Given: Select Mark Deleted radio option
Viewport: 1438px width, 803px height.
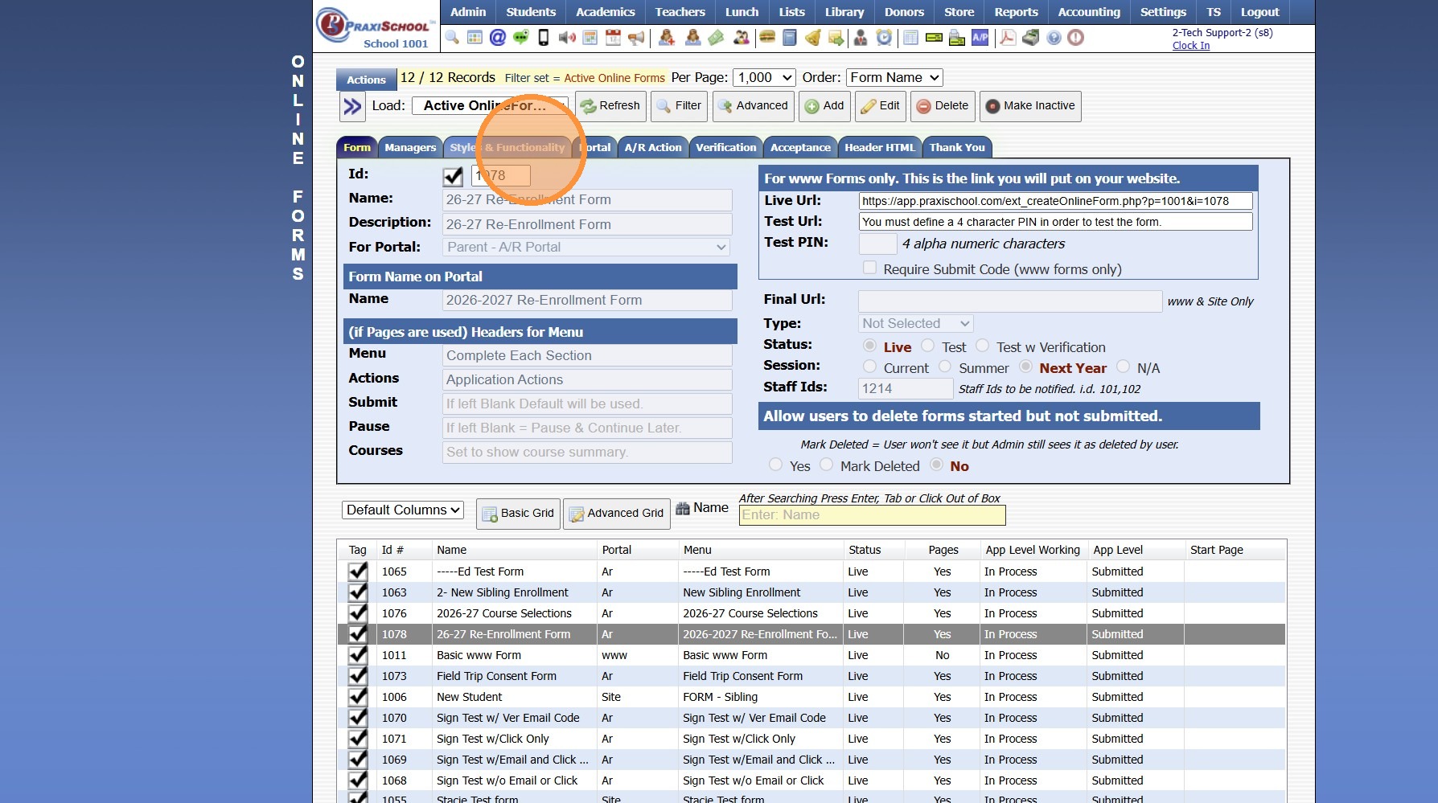Looking at the screenshot, I should point(827,465).
